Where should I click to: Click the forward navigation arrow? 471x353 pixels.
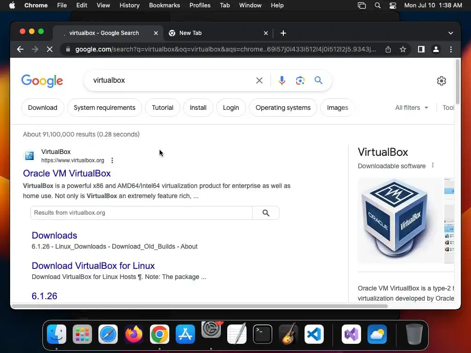tap(35, 49)
